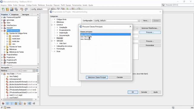Click the Open Project toolbar icon
This screenshot has width=194, height=109.
coord(12,9)
